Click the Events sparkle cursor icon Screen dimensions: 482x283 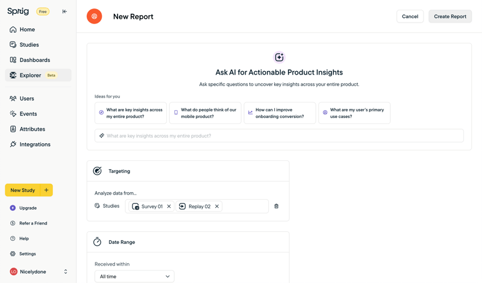[x=13, y=114]
